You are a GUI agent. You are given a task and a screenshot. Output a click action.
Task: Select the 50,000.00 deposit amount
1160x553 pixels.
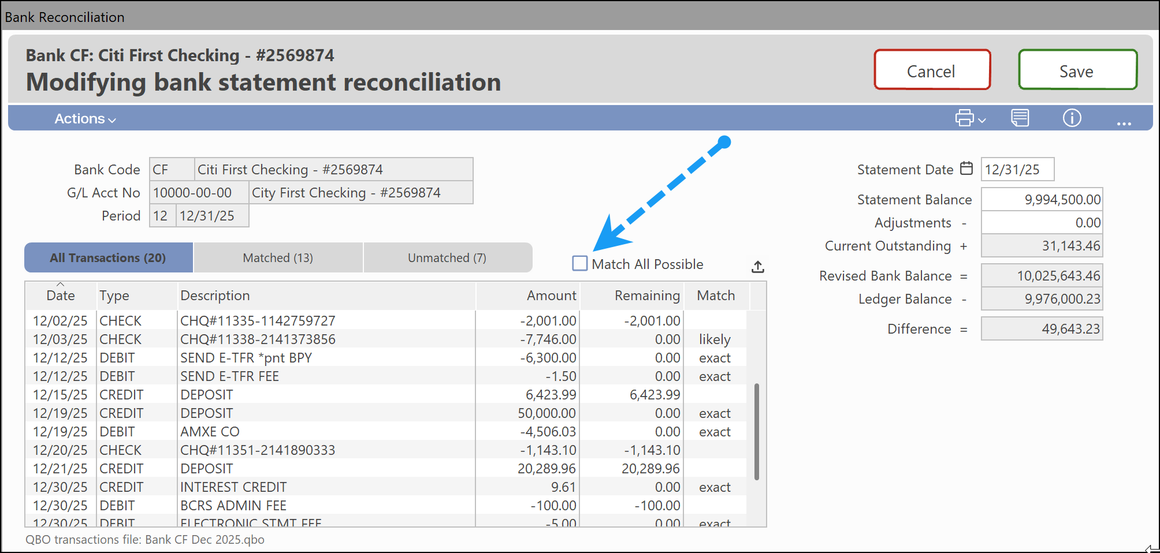[x=546, y=413]
